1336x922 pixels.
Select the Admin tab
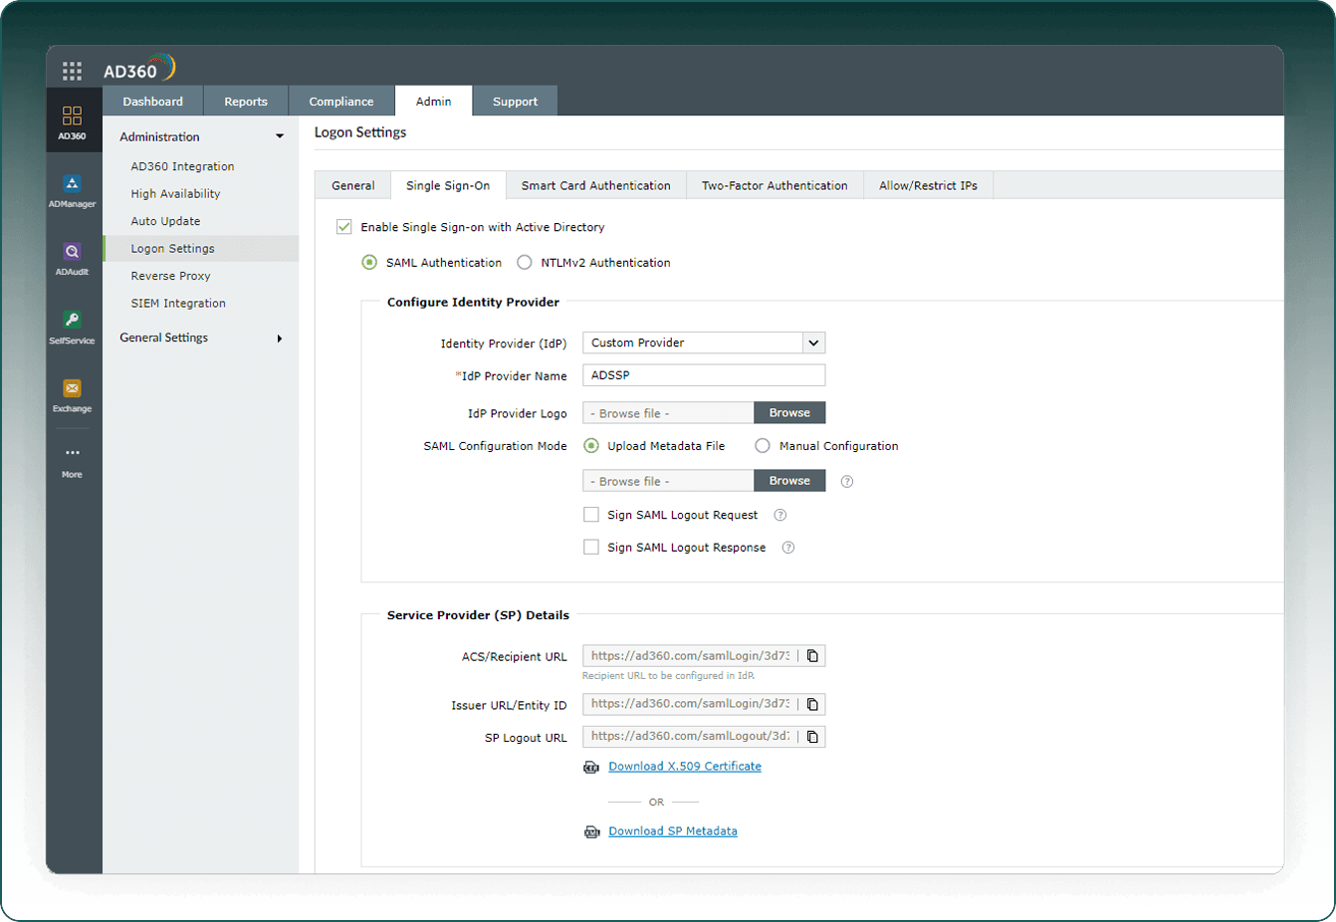[x=434, y=102]
